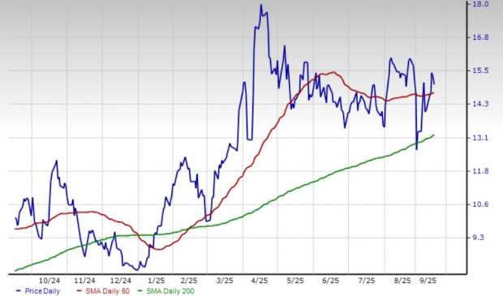
Task: Click the price peak near 18.0 in April
Action: (x=260, y=5)
